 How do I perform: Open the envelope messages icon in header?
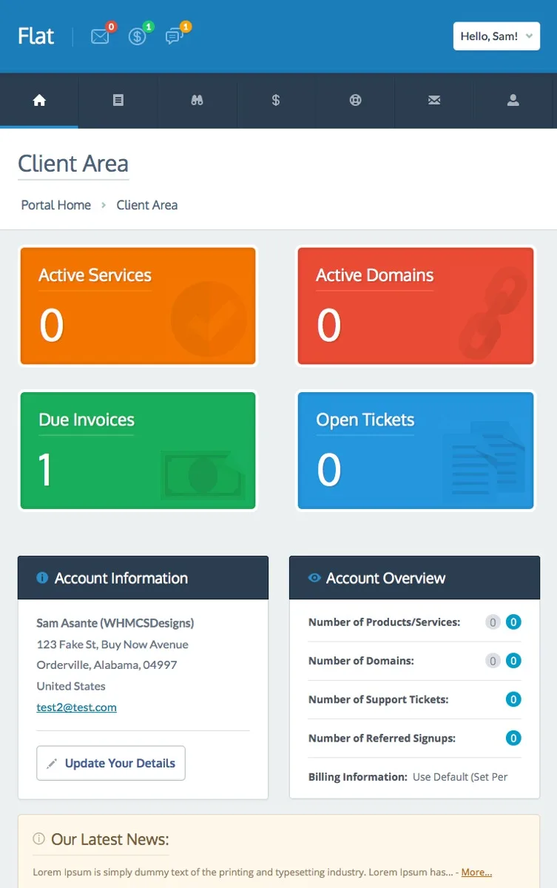100,36
